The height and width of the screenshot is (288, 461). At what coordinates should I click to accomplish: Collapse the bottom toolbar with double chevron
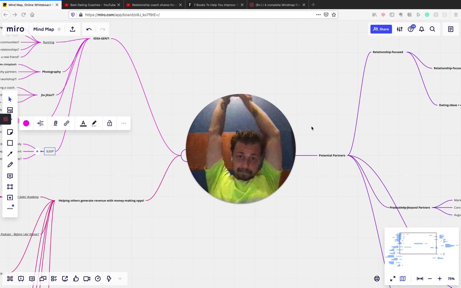(120, 278)
